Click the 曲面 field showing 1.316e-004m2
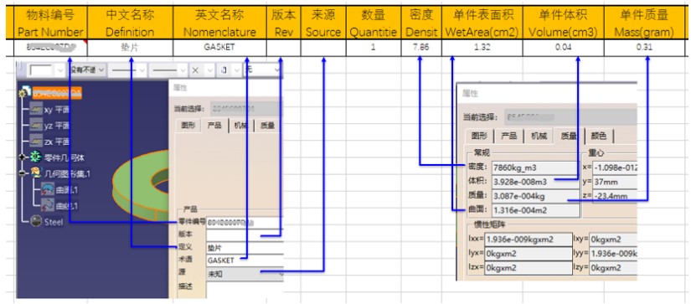 point(535,210)
